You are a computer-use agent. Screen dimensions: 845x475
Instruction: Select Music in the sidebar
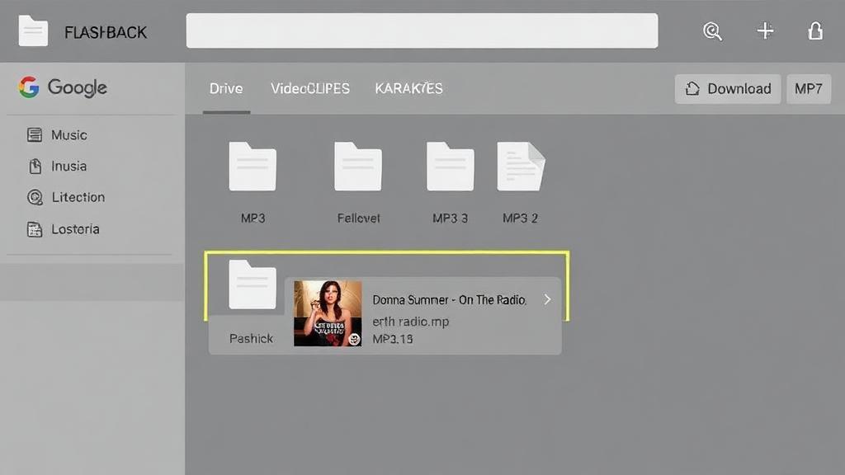click(68, 134)
